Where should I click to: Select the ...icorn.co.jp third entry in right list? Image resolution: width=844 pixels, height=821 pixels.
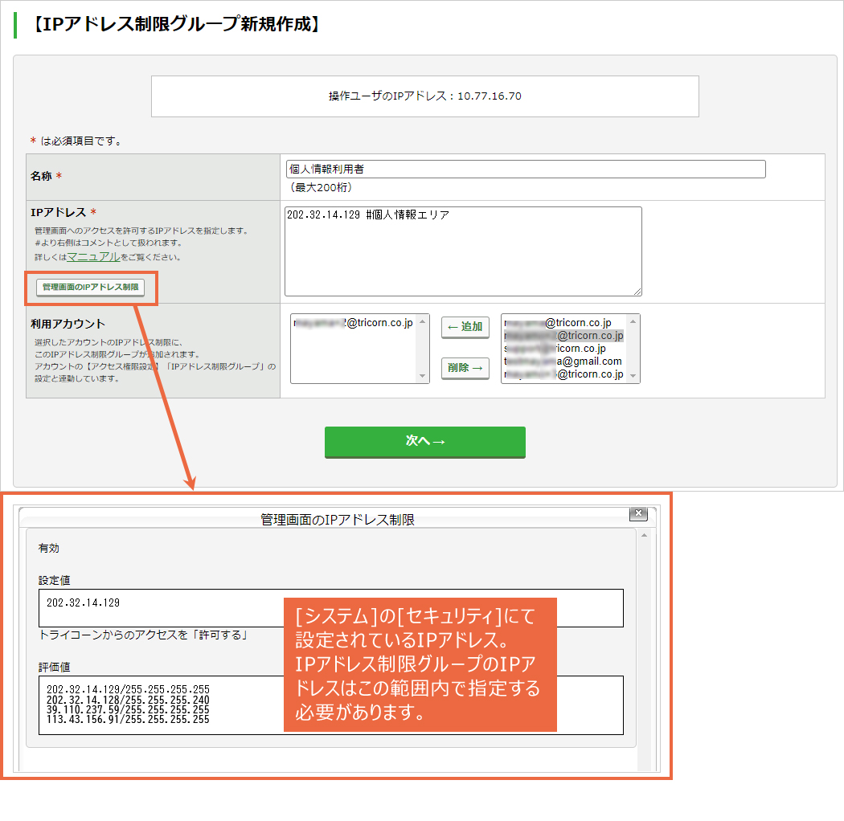point(555,348)
